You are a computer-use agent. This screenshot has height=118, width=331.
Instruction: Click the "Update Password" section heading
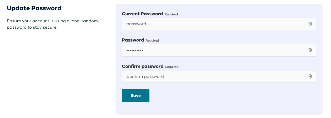(x=34, y=8)
